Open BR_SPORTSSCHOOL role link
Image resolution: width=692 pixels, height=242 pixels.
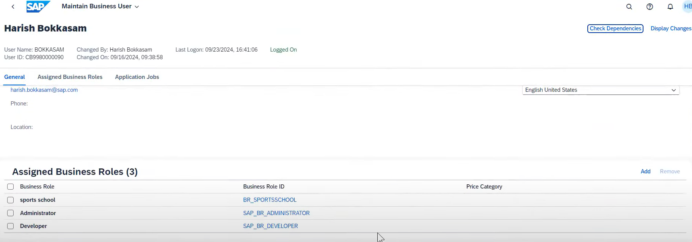[270, 200]
